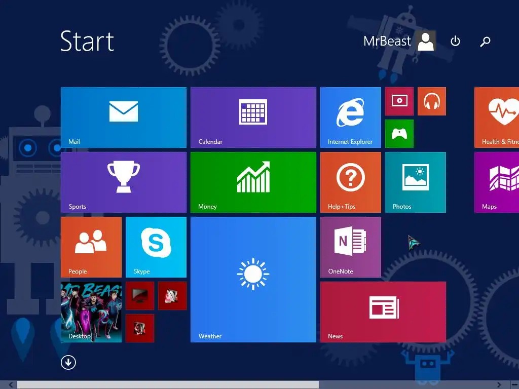
Task: Launch Internet Explorer tile
Action: 351,118
